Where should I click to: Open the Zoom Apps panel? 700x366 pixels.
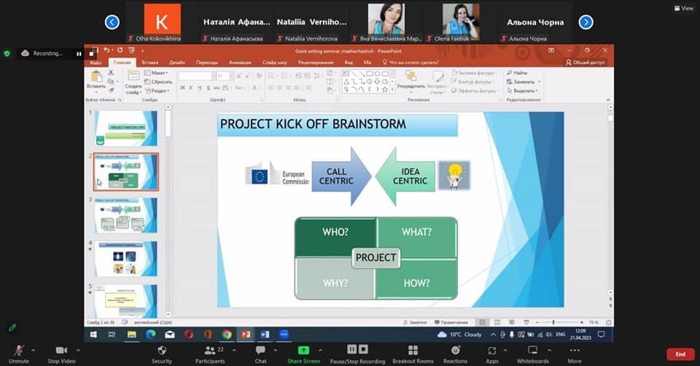tap(491, 351)
